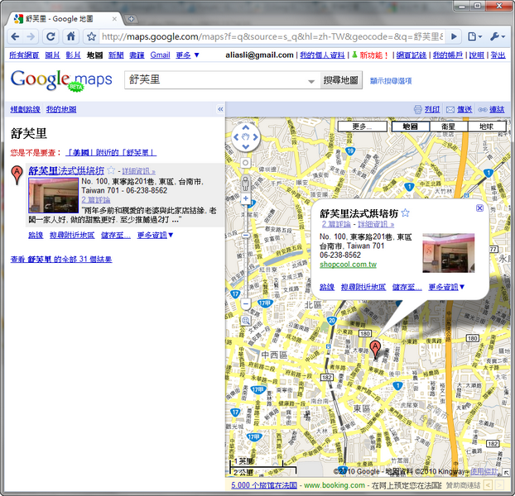Click the address bar URL field

click(x=272, y=36)
